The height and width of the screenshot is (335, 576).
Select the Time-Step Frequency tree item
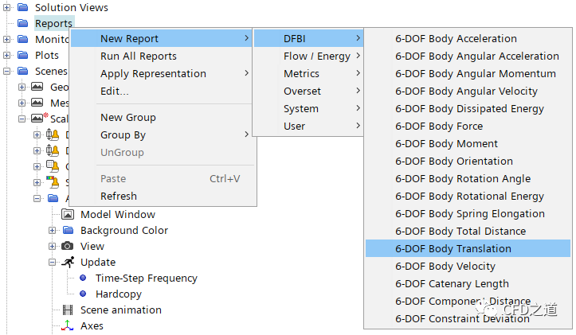click(147, 279)
